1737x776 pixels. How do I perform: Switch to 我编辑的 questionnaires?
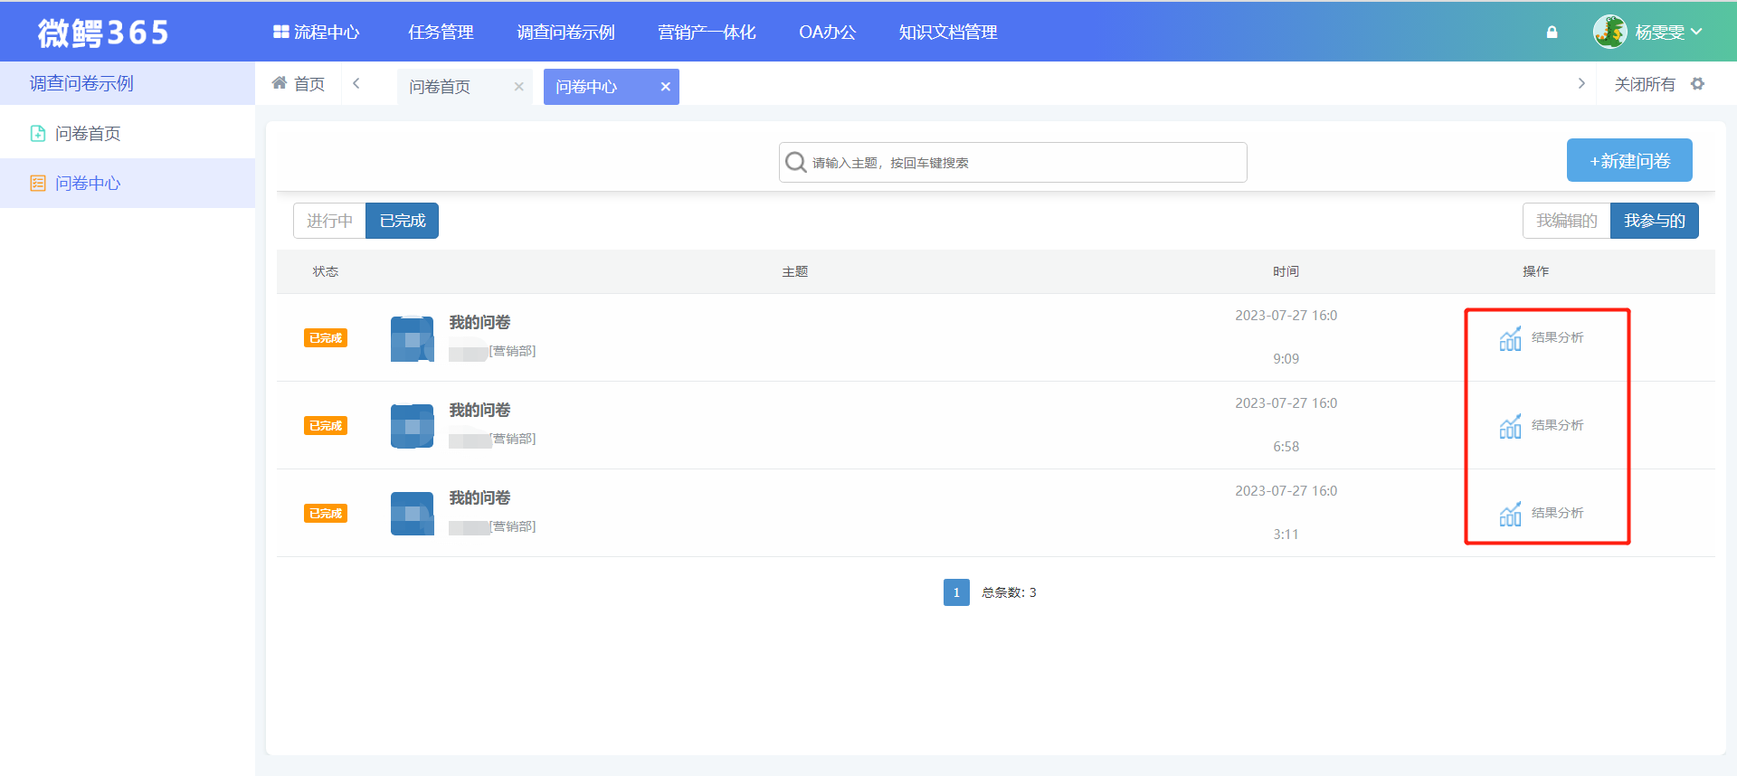pyautogui.click(x=1566, y=221)
